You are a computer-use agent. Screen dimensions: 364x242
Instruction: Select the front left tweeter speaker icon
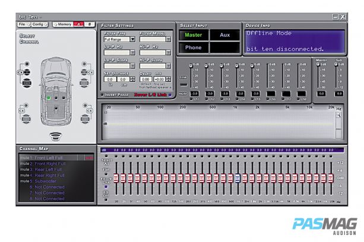[x=27, y=63]
